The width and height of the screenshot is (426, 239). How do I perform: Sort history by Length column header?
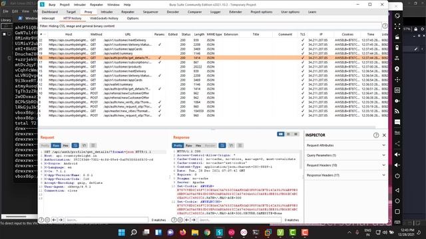199,35
